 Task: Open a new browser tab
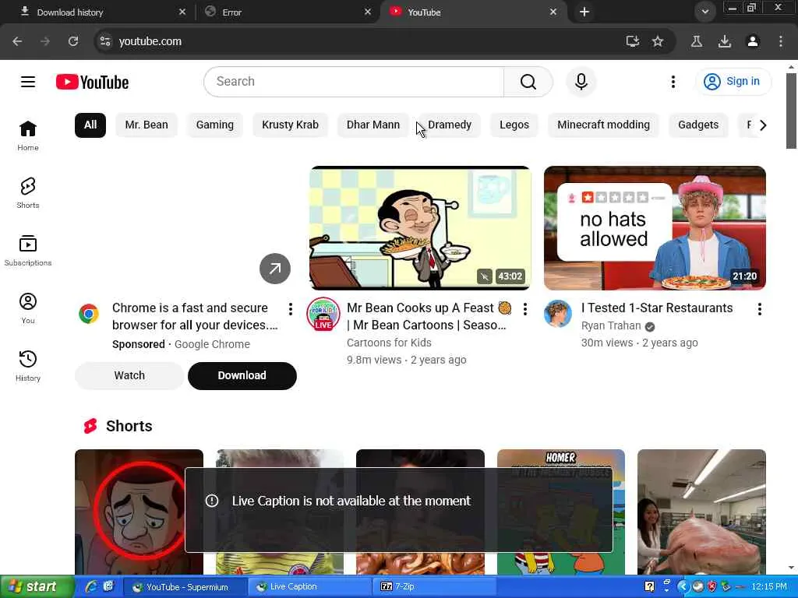584,12
